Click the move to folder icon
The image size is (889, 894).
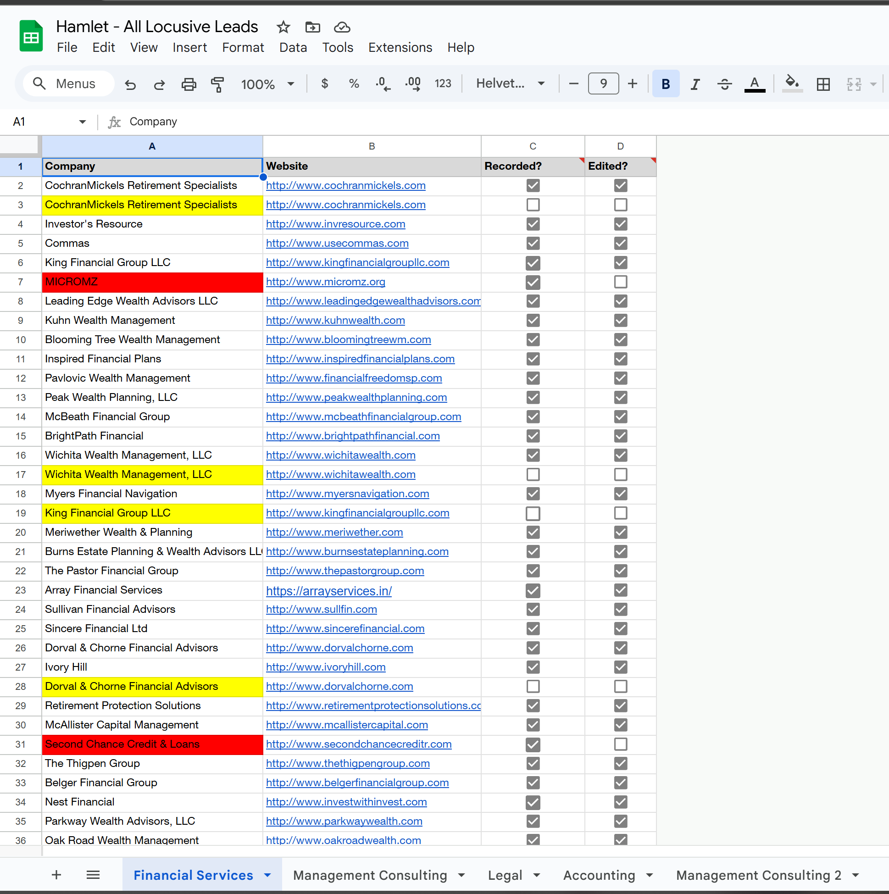pos(313,28)
